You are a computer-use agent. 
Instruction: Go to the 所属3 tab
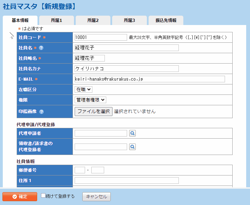coord(129,20)
